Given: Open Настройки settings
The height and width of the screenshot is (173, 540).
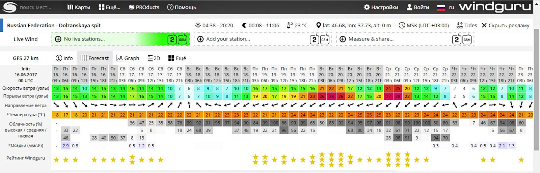Looking at the screenshot, I should pyautogui.click(x=381, y=7).
